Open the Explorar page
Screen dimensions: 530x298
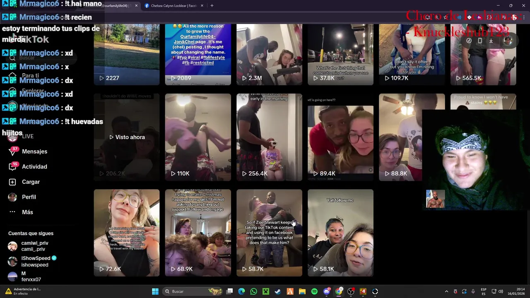pyautogui.click(x=32, y=91)
